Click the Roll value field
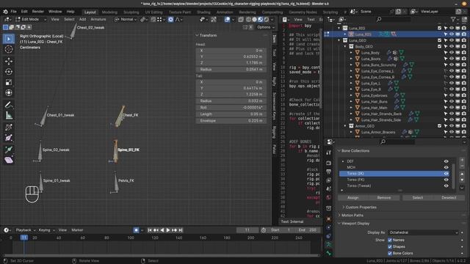 point(231,108)
